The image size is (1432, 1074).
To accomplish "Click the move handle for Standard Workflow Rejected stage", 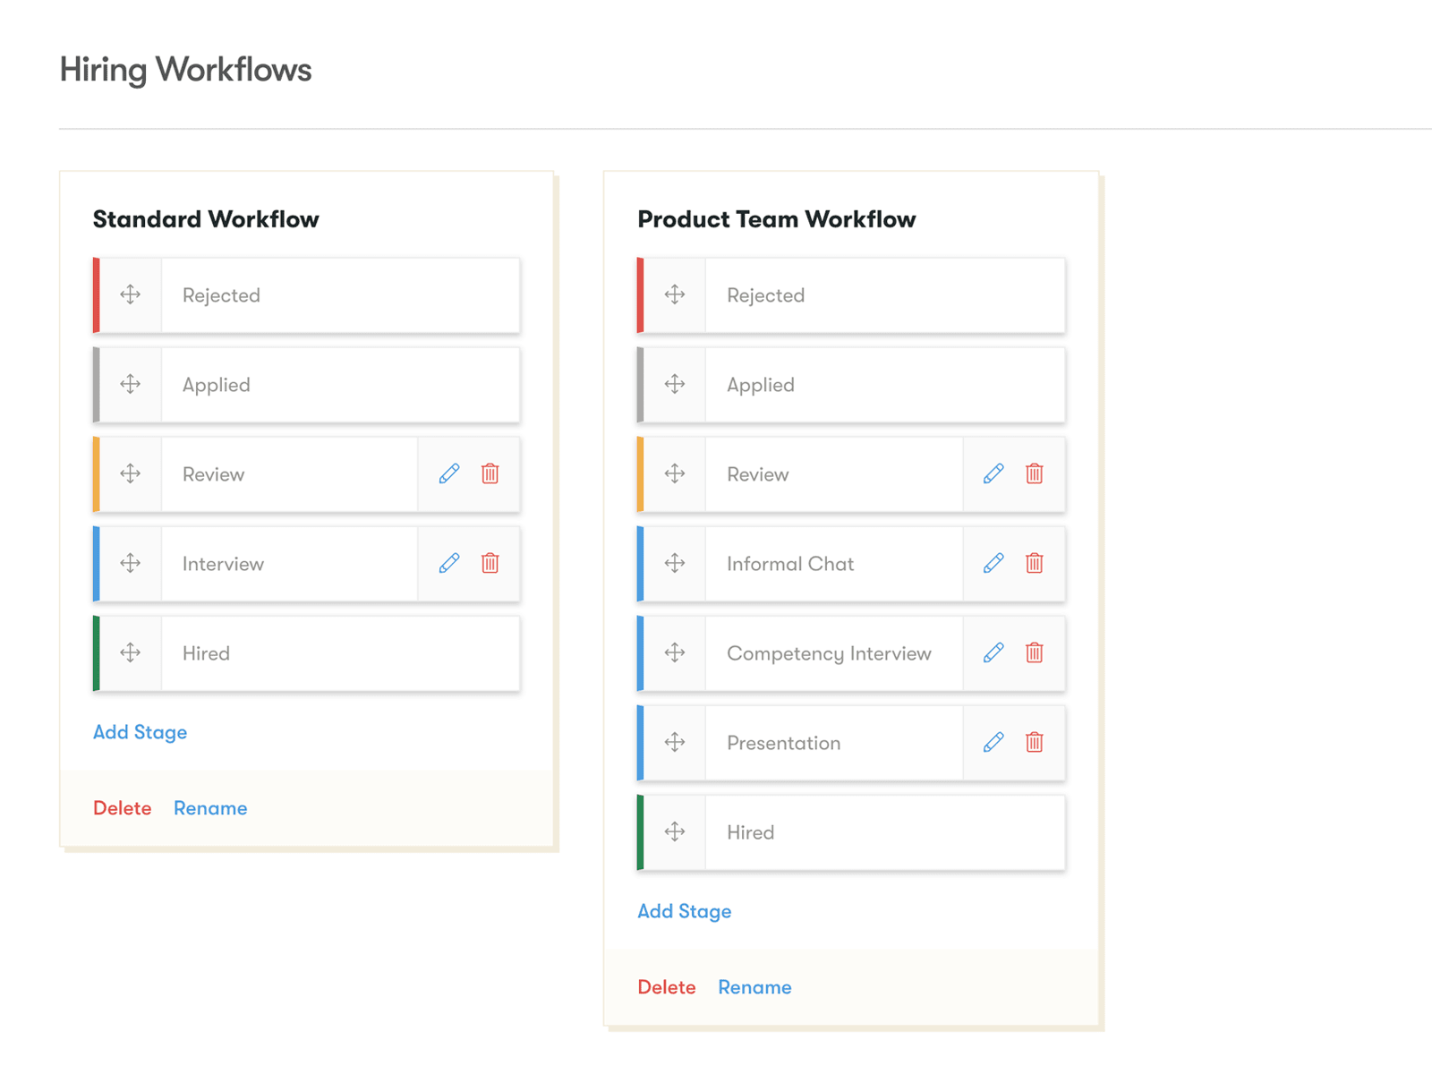I will pos(131,294).
